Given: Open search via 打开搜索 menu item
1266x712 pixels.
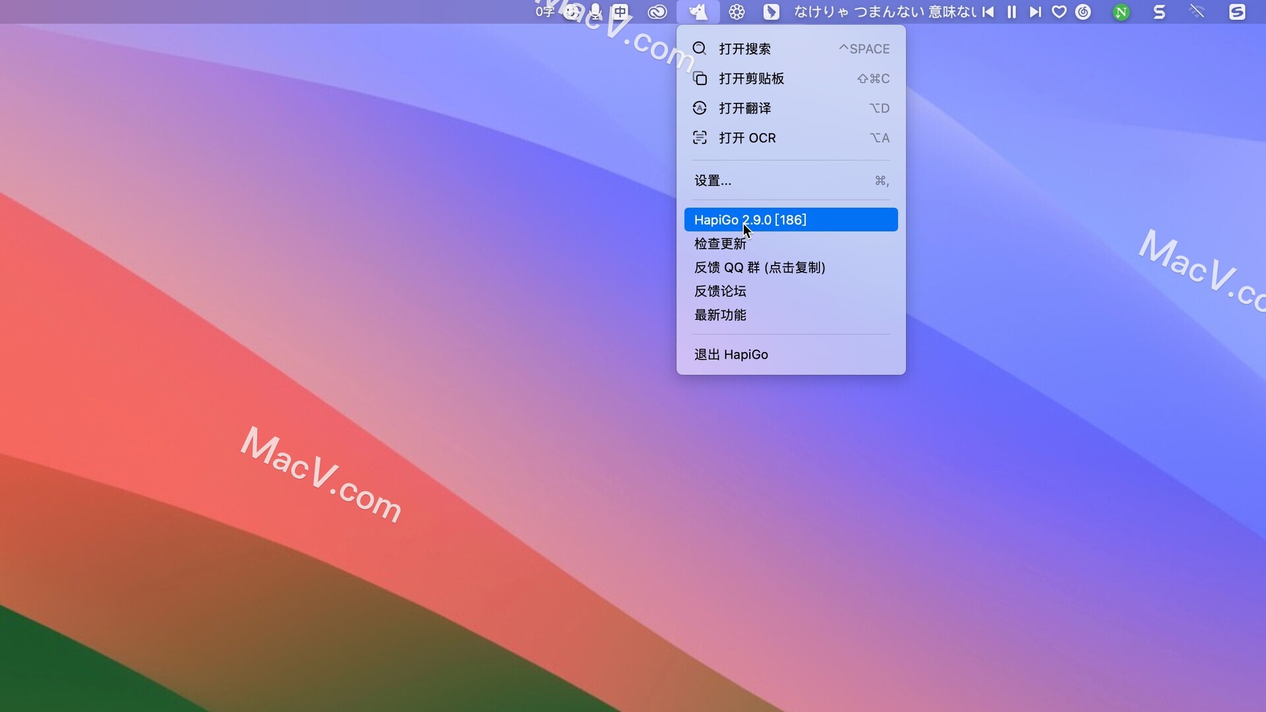Looking at the screenshot, I should 791,49.
